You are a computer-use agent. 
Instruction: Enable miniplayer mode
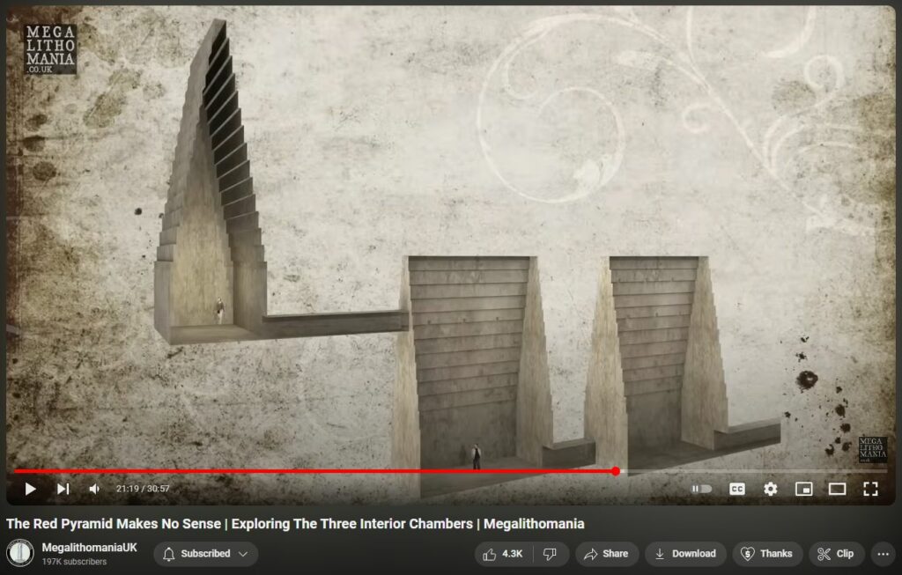click(x=803, y=489)
